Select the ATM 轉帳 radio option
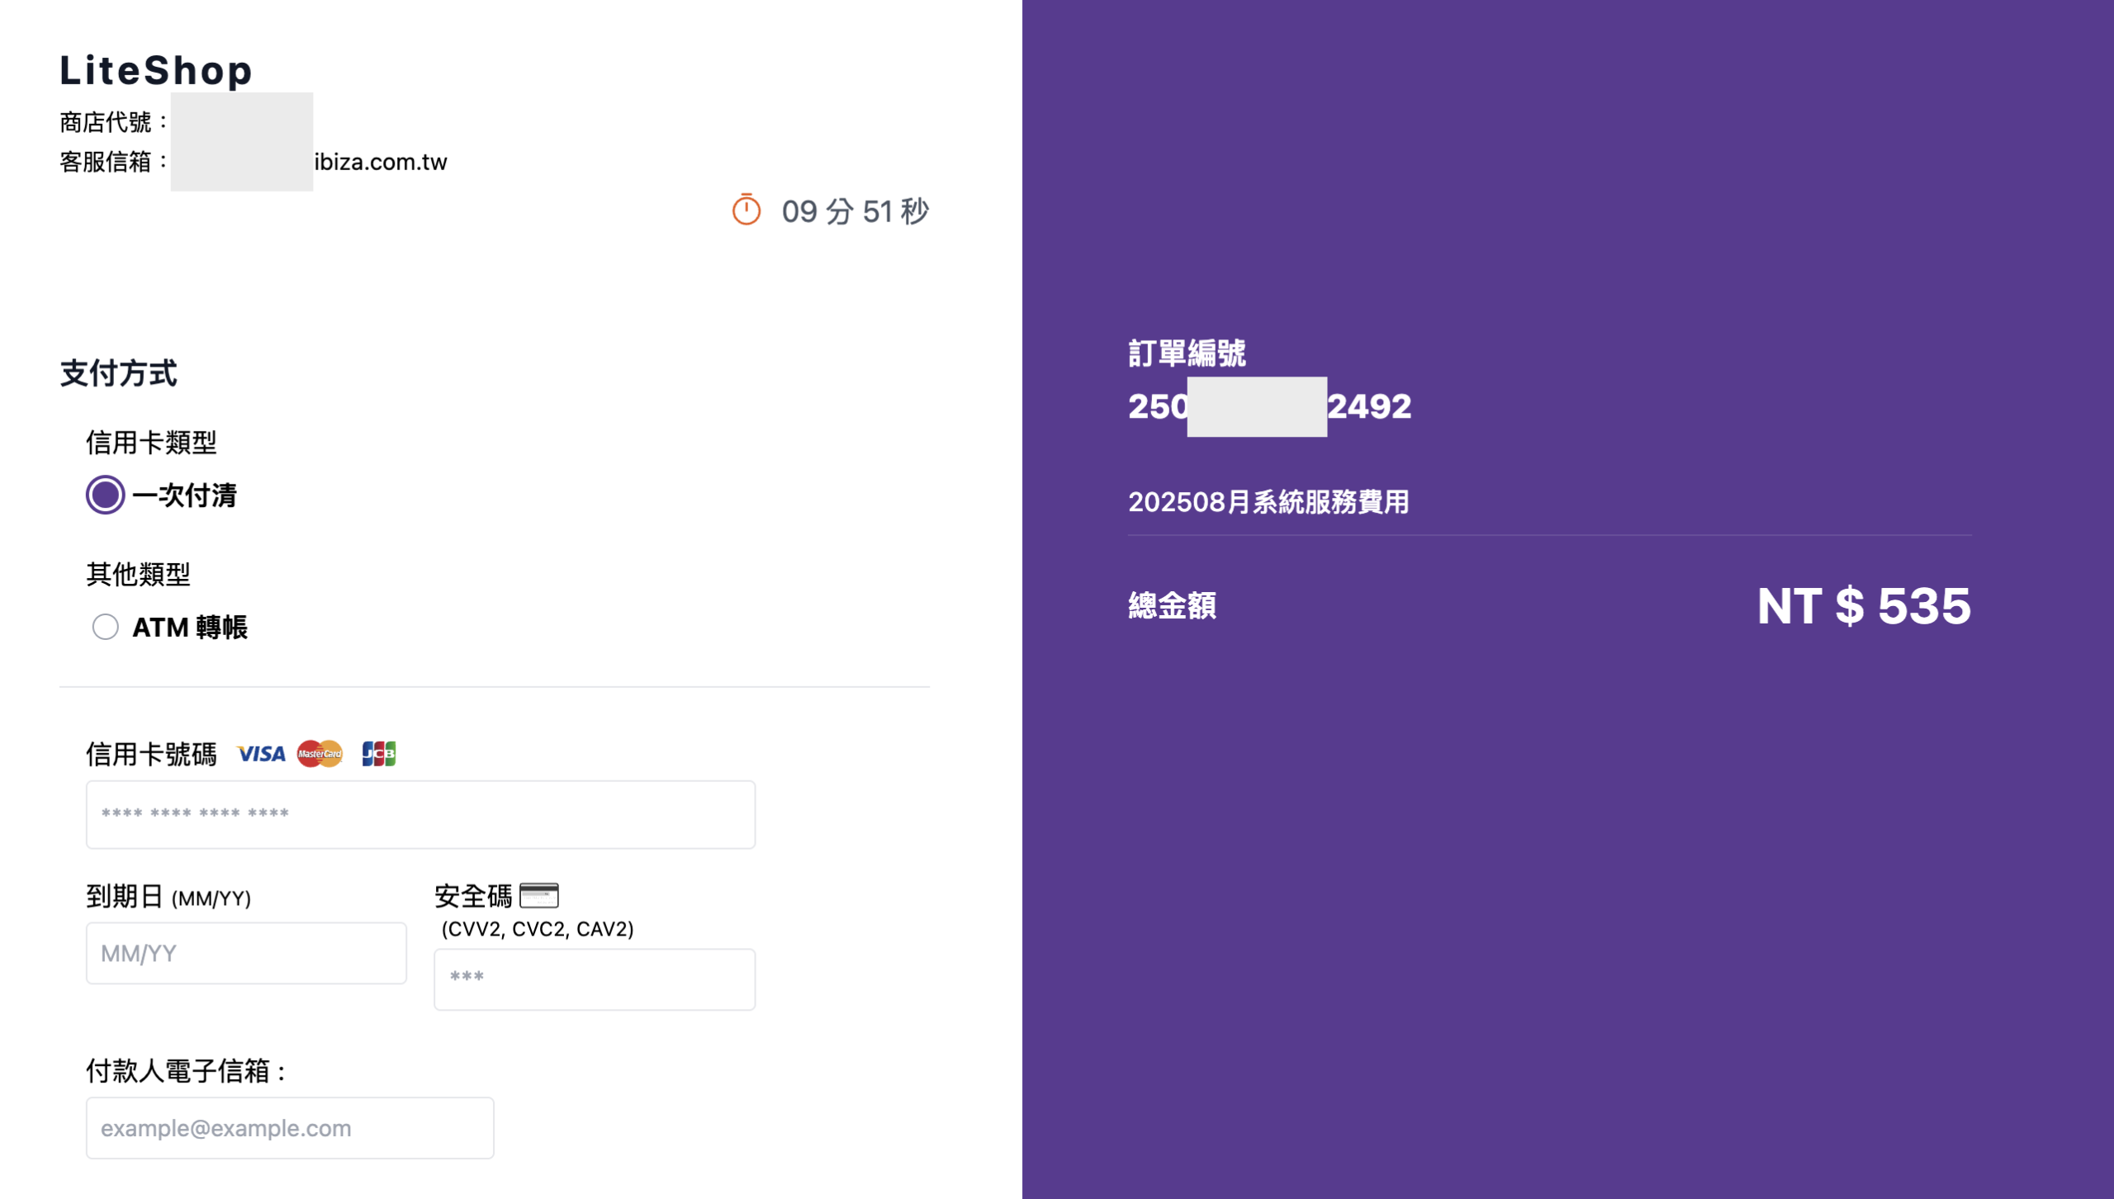2114x1199 pixels. [x=106, y=628]
